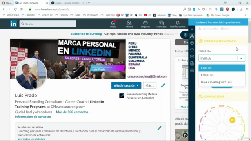251x141 pixels.
Task: Choose 'Call Luis' from the dropdown list
Action: tap(222, 68)
